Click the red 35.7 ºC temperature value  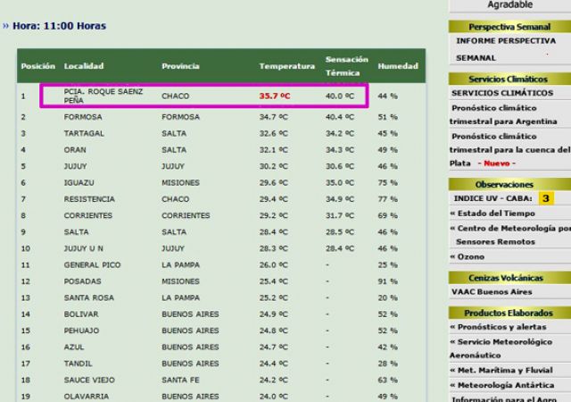click(x=274, y=95)
